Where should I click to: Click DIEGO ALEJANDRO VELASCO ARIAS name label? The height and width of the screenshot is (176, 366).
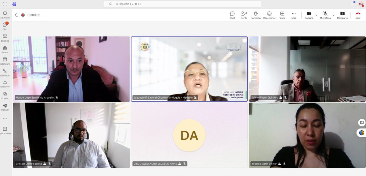pos(155,164)
